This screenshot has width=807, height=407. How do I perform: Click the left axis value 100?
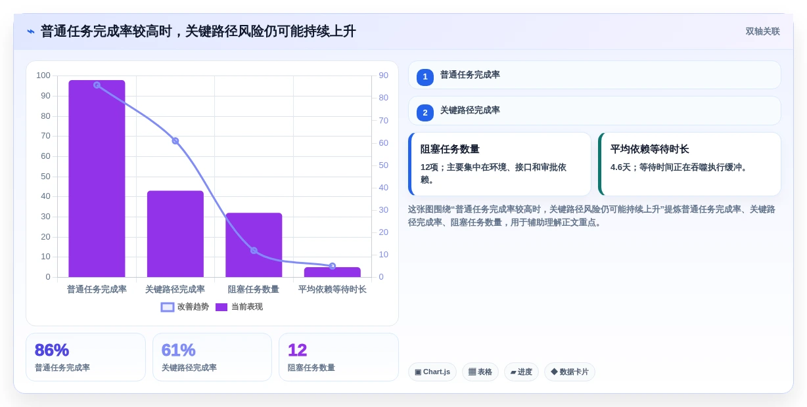(x=43, y=75)
